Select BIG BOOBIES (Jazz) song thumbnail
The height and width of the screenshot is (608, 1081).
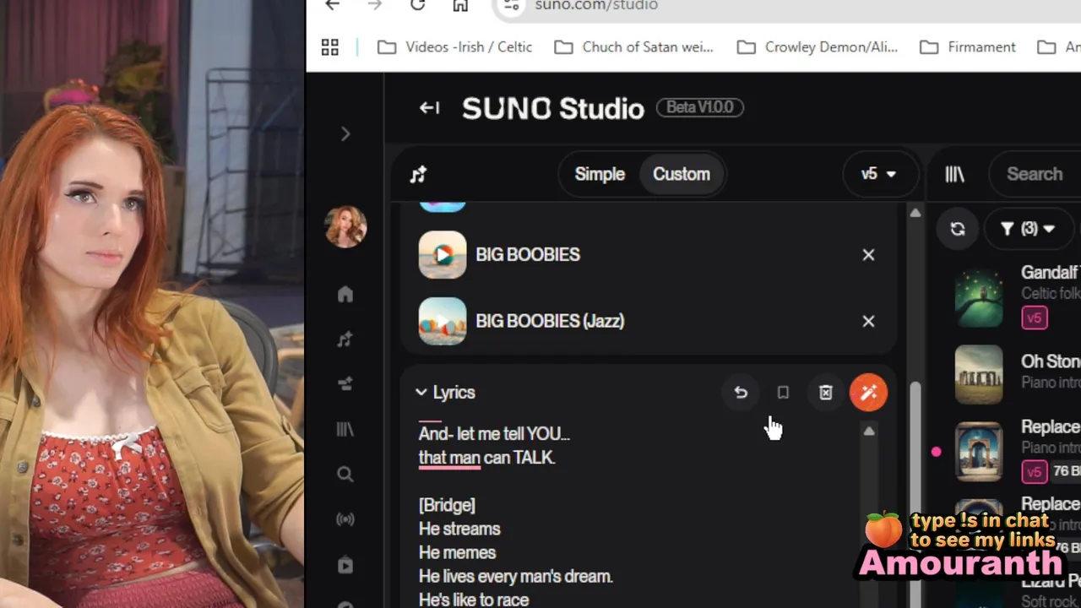click(443, 321)
